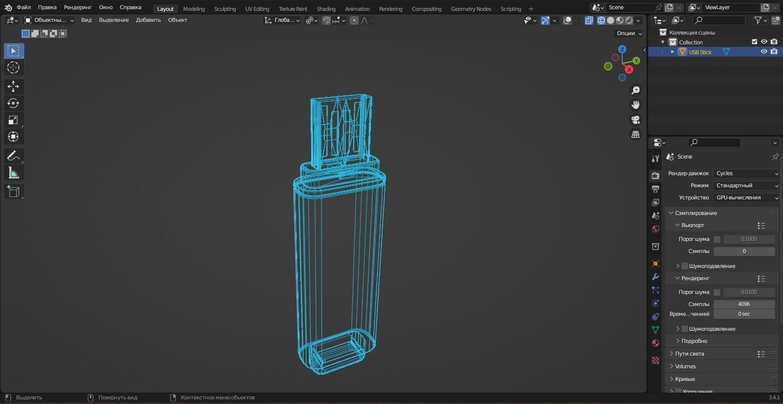Hide Collection in viewport via eye
The image size is (783, 404).
tap(764, 42)
